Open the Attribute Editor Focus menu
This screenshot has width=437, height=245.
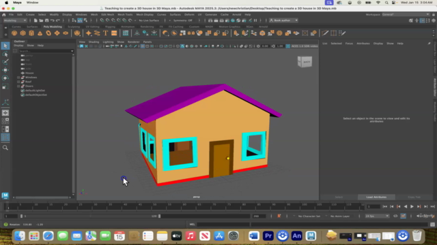(x=349, y=44)
